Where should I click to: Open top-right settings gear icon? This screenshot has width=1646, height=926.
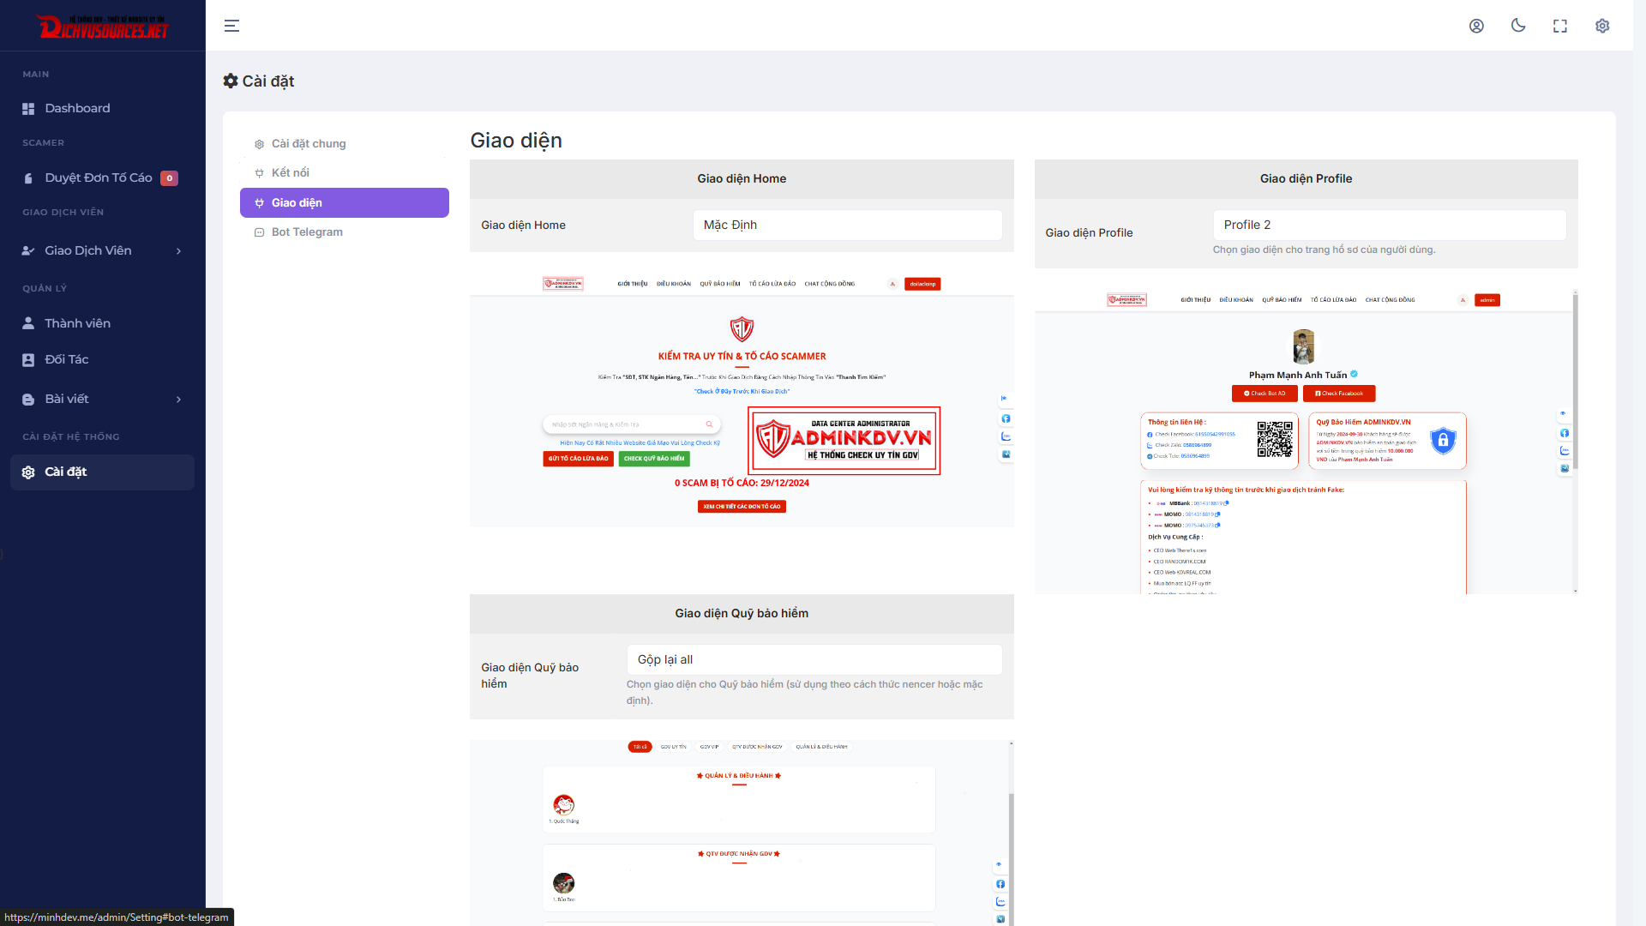[1602, 26]
